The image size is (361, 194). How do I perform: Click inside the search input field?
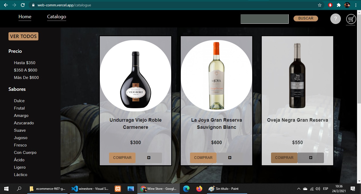click(x=264, y=19)
